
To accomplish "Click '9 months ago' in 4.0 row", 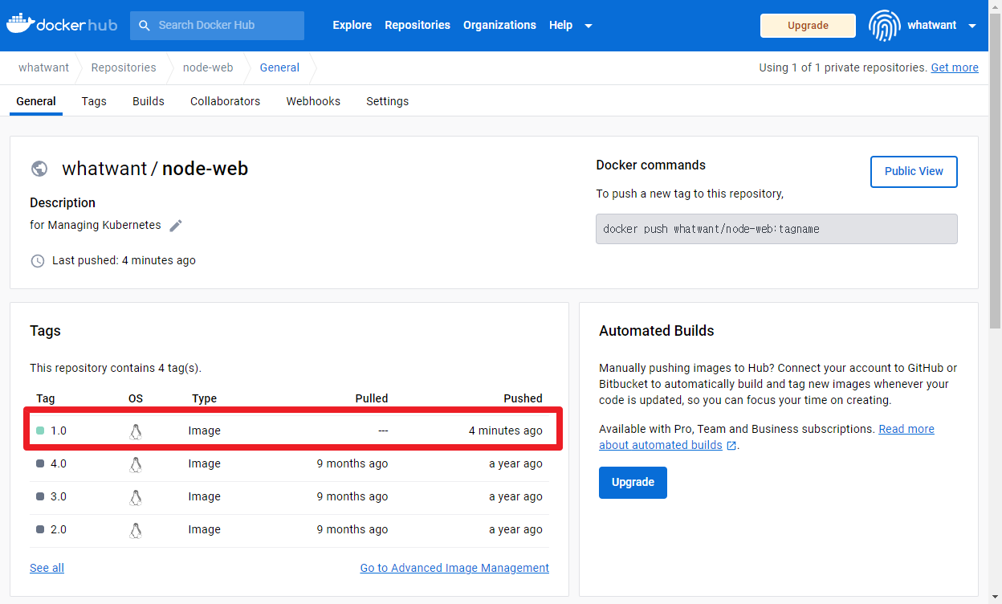I will (x=352, y=463).
